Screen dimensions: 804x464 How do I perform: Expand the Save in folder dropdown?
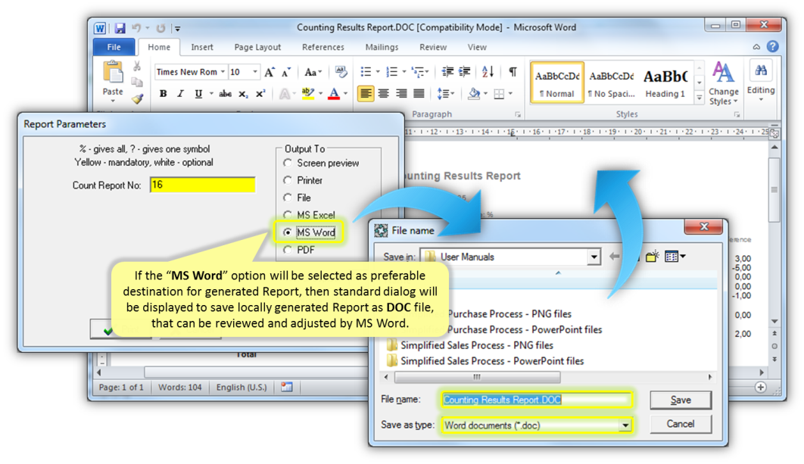tap(594, 257)
